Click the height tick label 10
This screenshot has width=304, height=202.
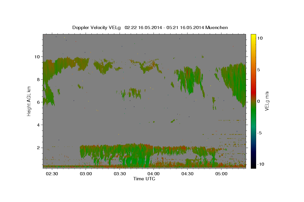pyautogui.click(x=37, y=57)
